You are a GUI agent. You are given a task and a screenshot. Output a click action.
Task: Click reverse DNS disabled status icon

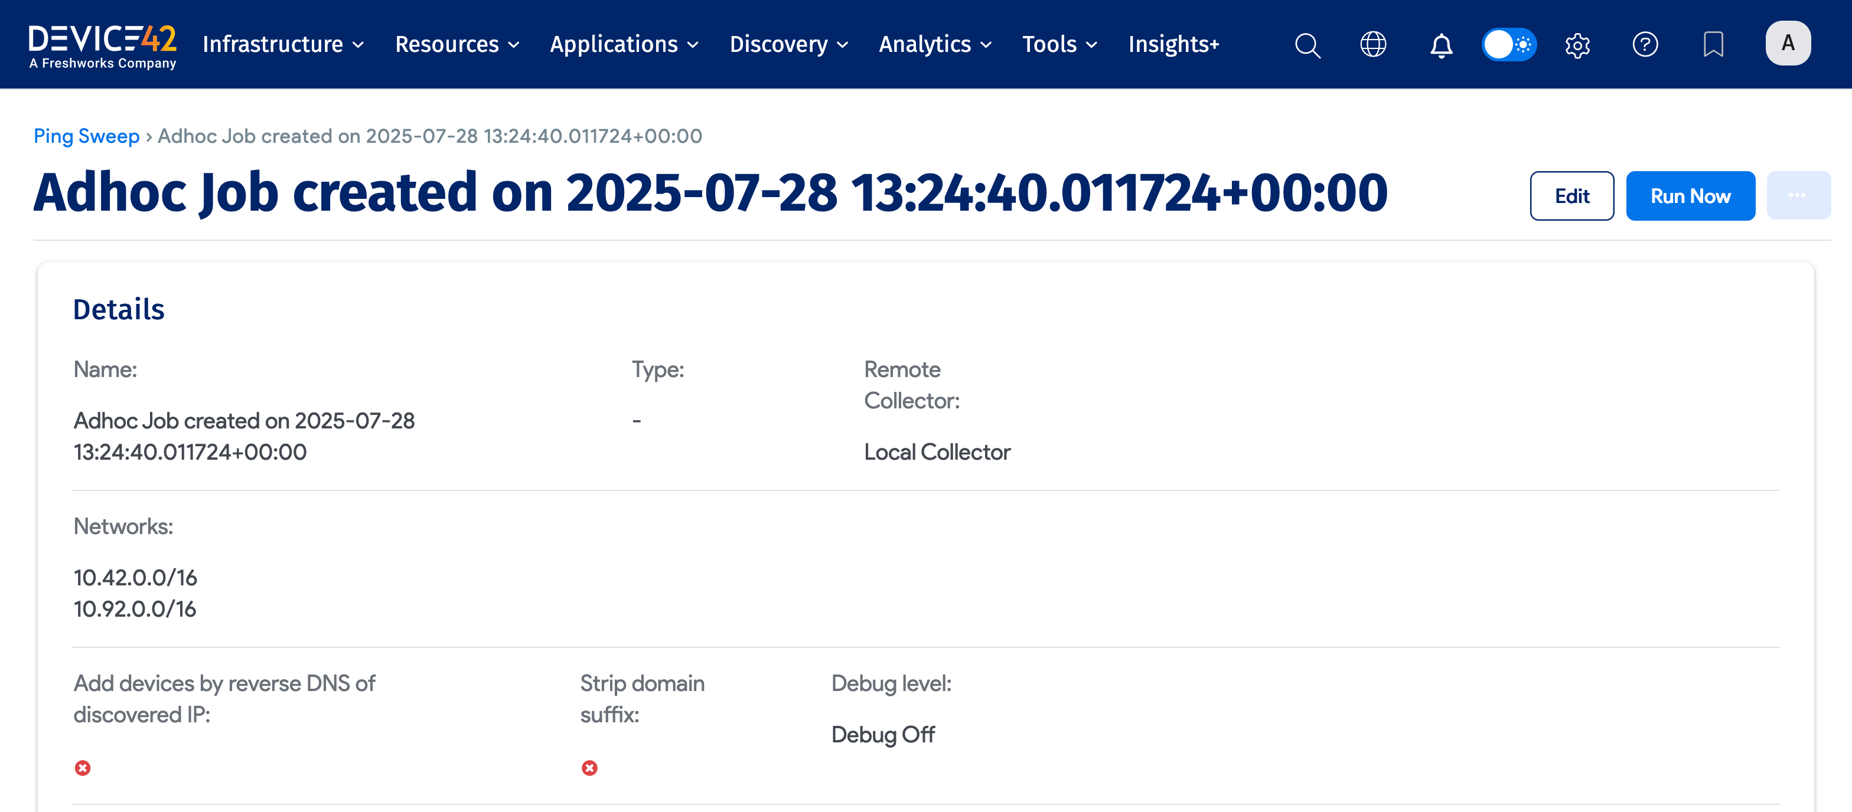click(x=83, y=768)
